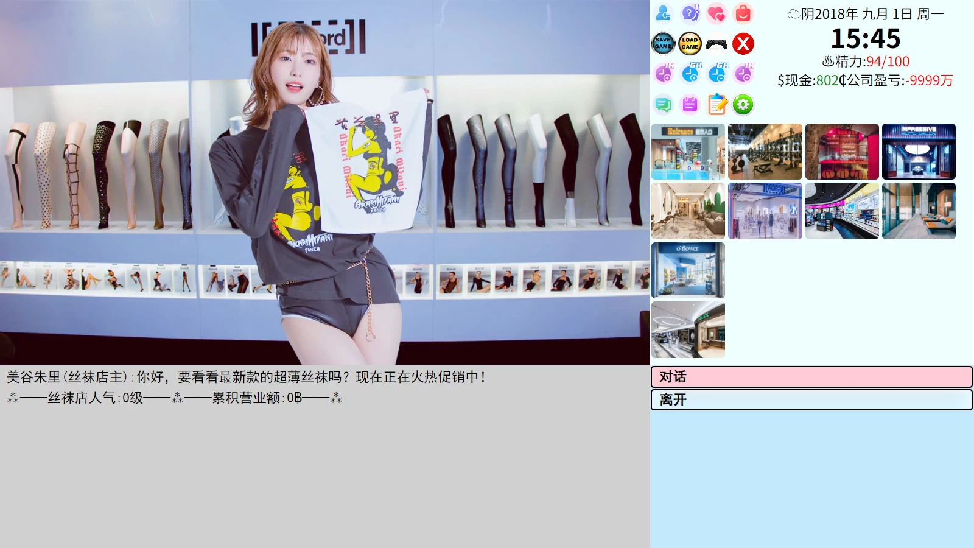Open the clipboard with pencil notes icon
The width and height of the screenshot is (974, 548).
click(x=716, y=105)
